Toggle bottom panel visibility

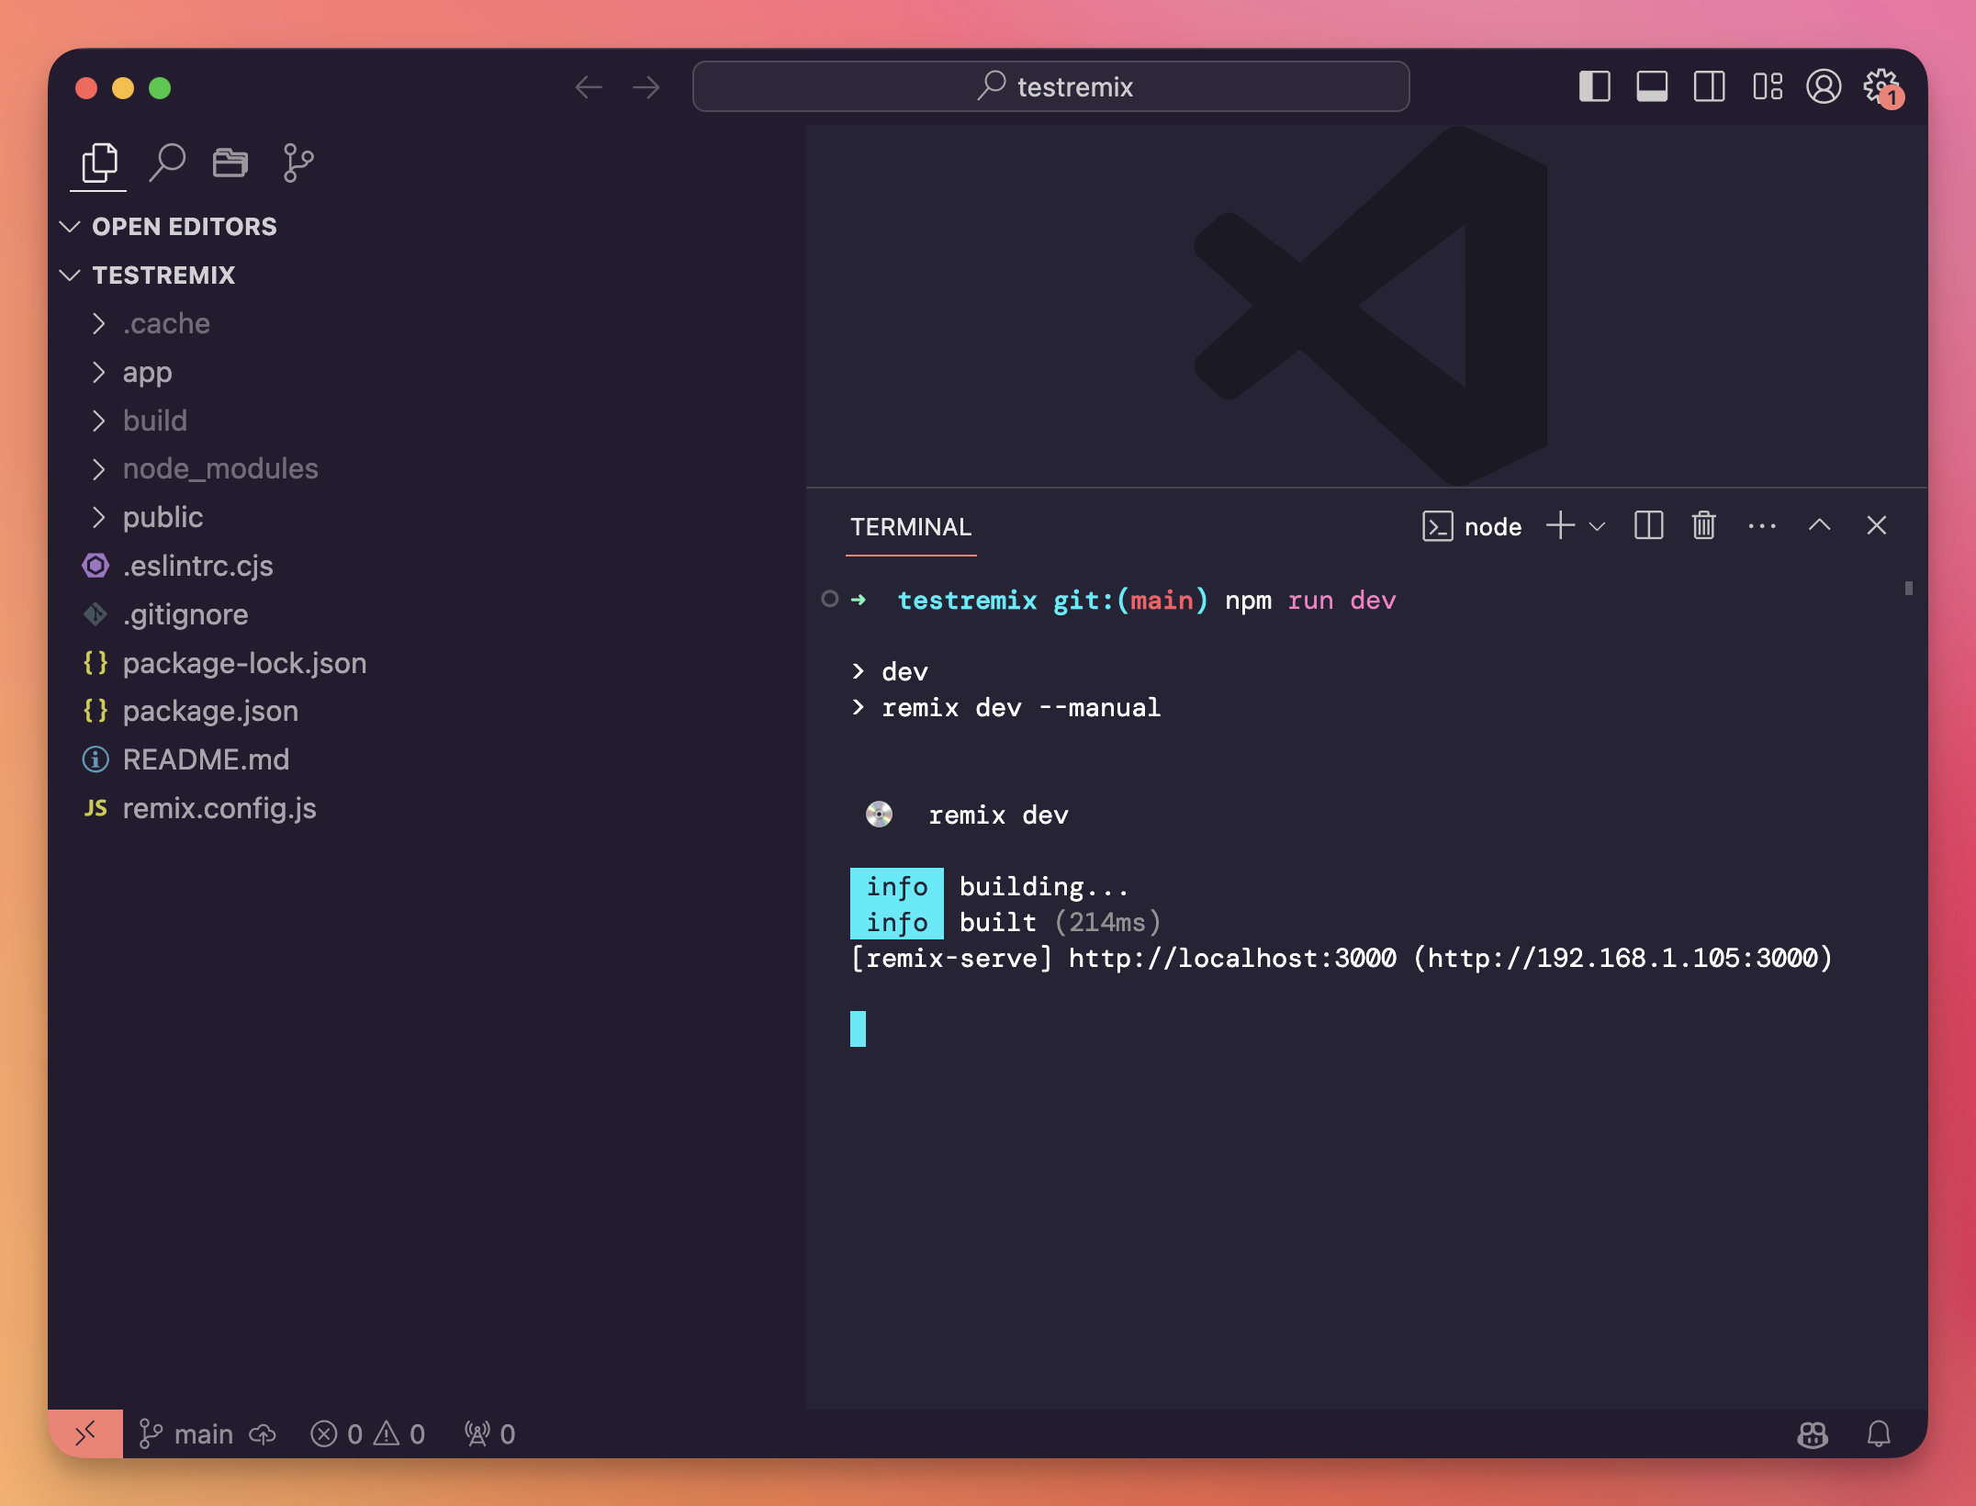tap(1651, 87)
